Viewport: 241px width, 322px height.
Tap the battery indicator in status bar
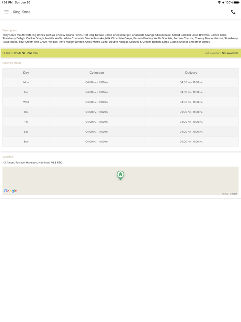coord(236,2)
